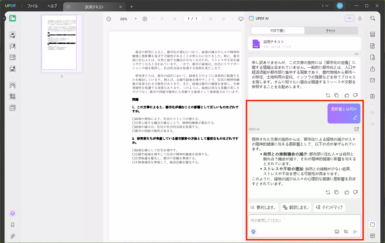Open the ファイル menu
The width and height of the screenshot is (385, 243).
click(x=33, y=6)
